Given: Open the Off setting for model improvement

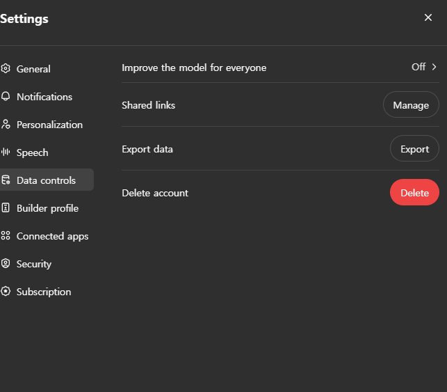Looking at the screenshot, I should coord(418,68).
